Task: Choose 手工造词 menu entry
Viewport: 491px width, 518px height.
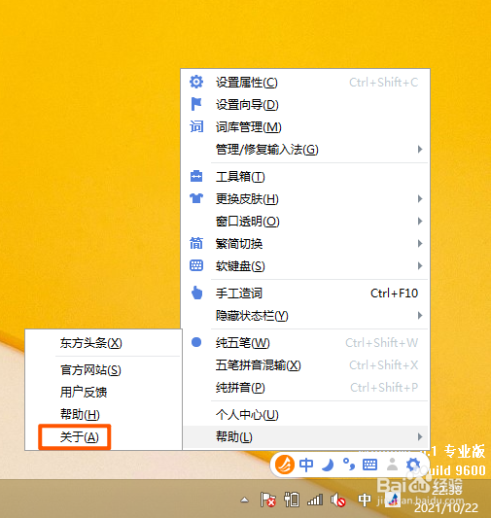Action: point(306,294)
